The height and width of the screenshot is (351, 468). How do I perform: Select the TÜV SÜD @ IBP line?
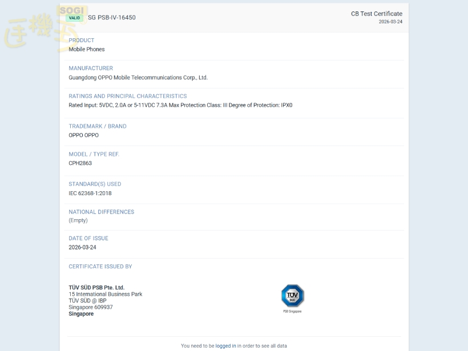click(x=87, y=301)
